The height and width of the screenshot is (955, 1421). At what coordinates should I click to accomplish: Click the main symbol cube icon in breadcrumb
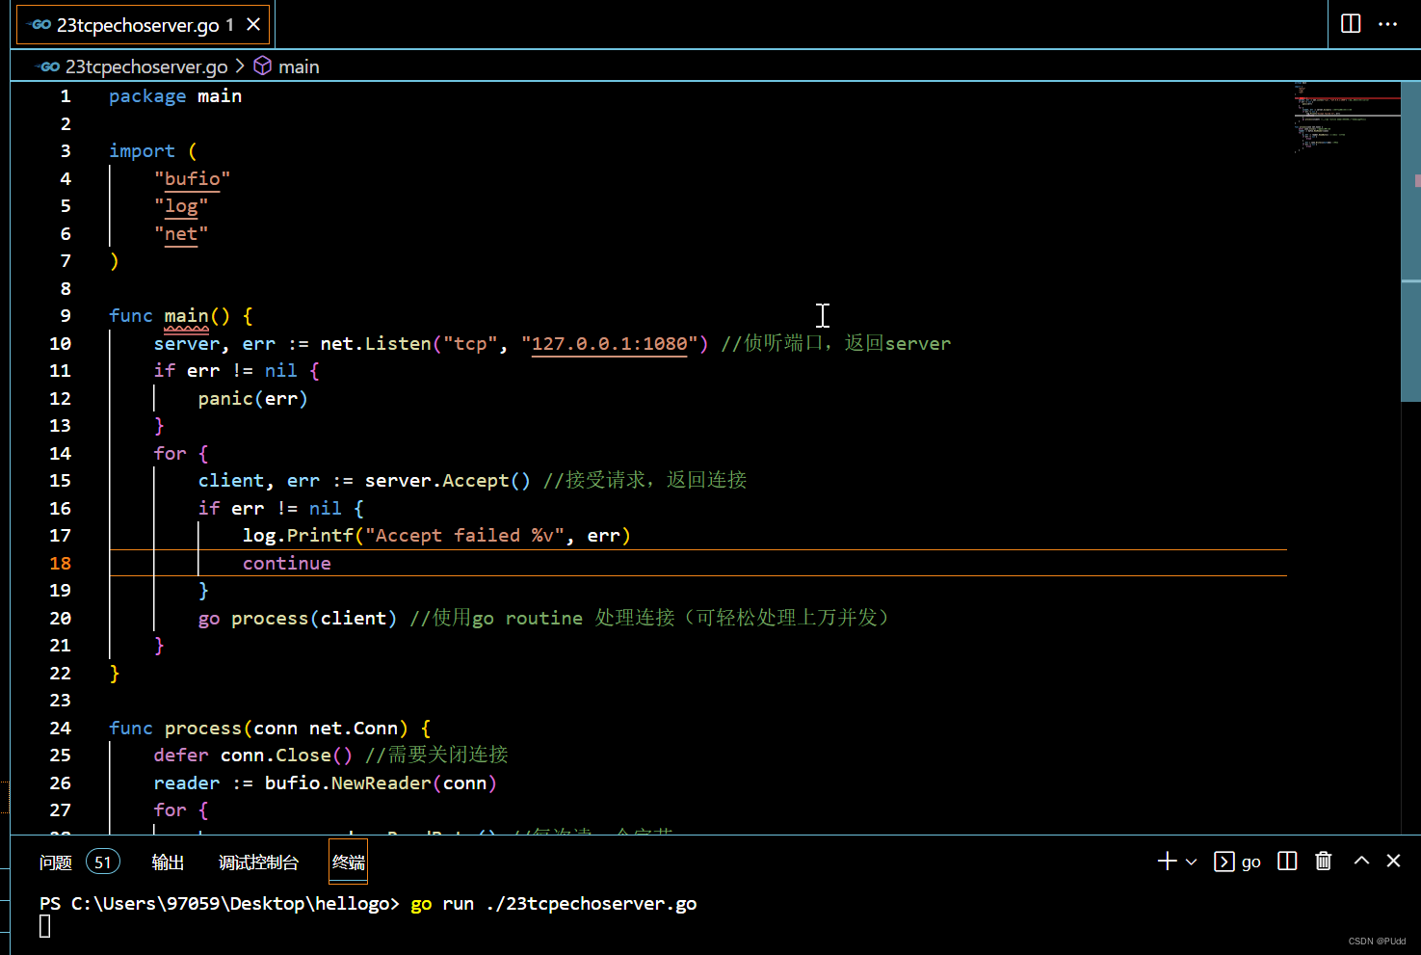(x=262, y=66)
